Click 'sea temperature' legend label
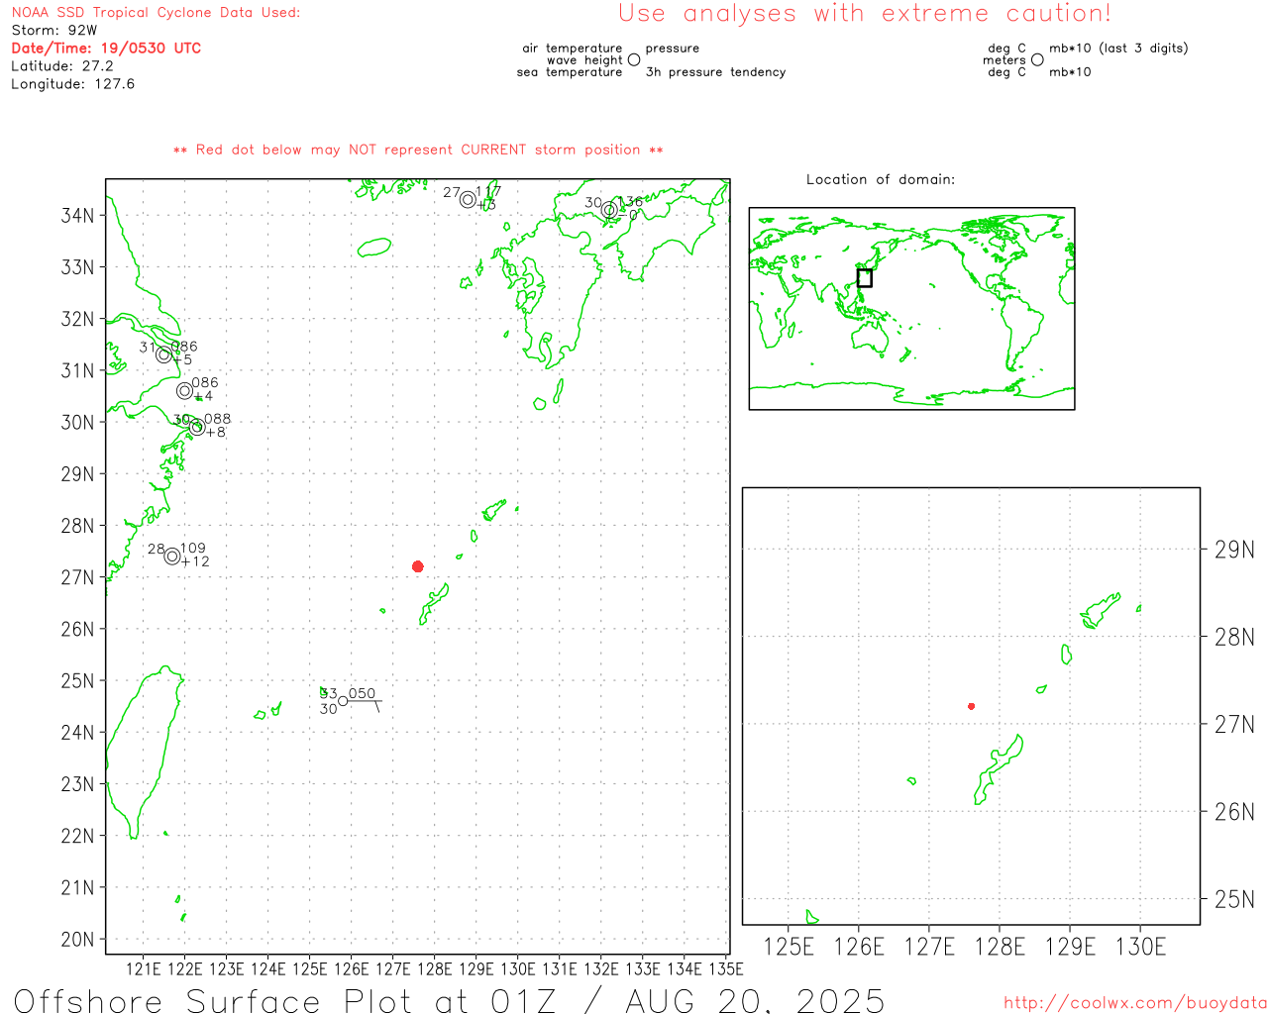The image size is (1268, 1014). point(570,72)
